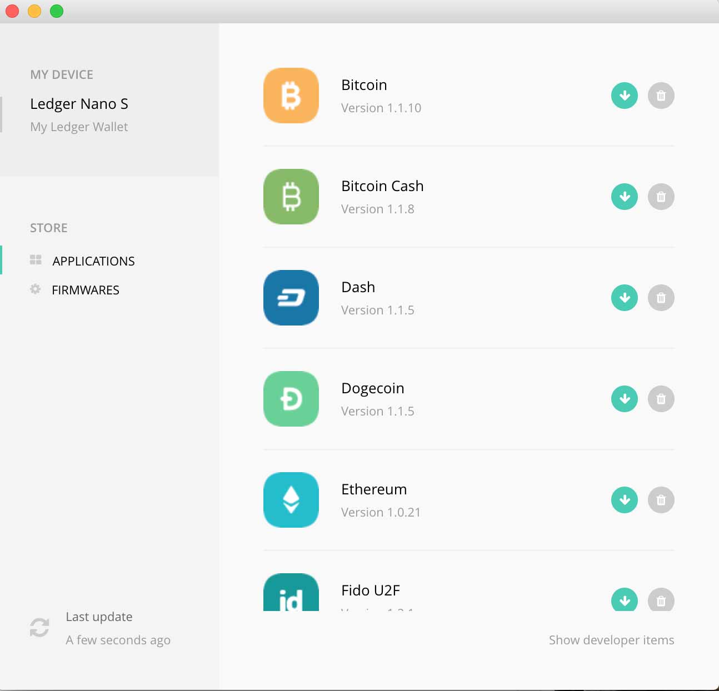Viewport: 719px width, 691px height.
Task: Install the Dogecoin app
Action: coord(625,399)
